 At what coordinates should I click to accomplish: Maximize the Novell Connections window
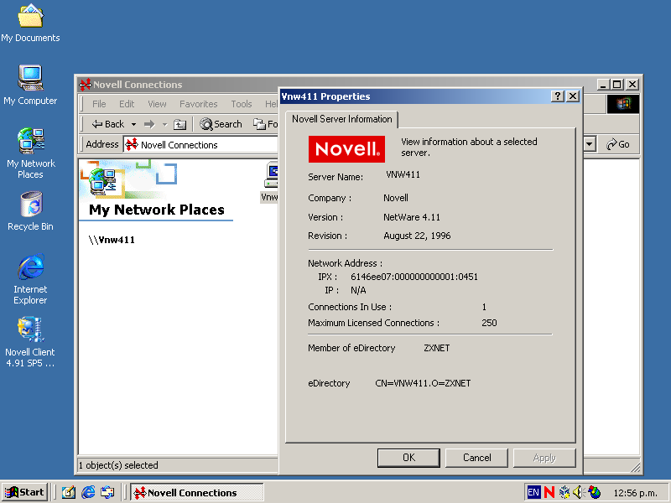[x=617, y=85]
